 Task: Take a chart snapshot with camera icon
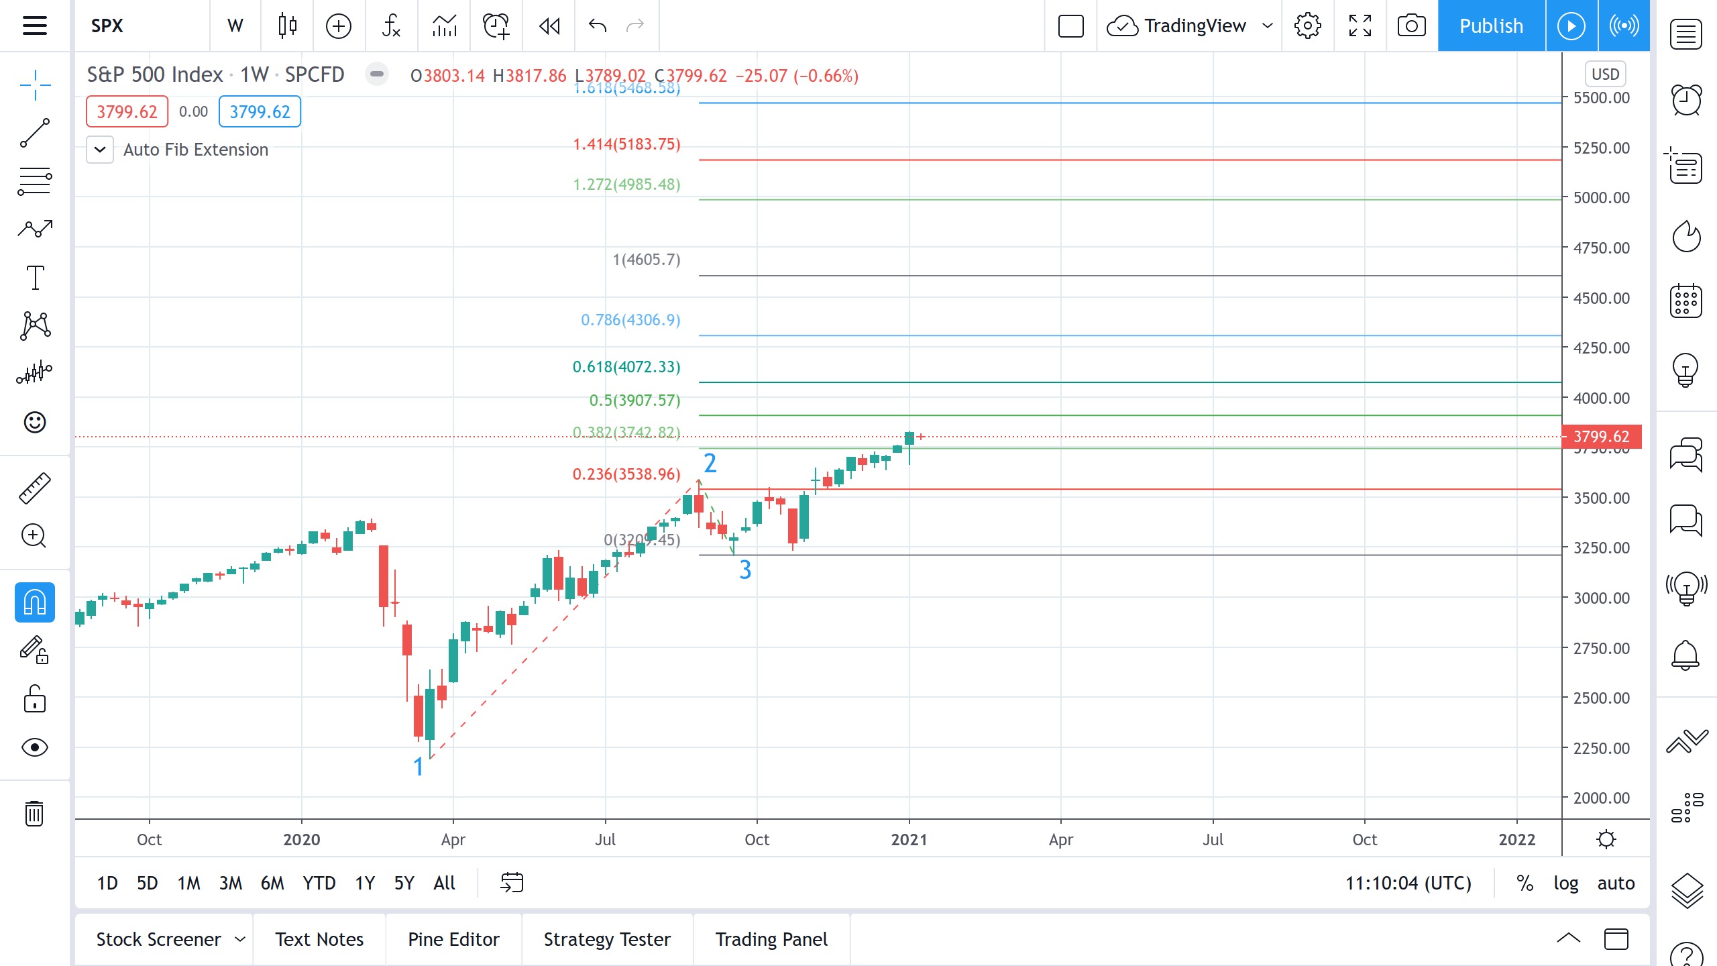pos(1411,26)
